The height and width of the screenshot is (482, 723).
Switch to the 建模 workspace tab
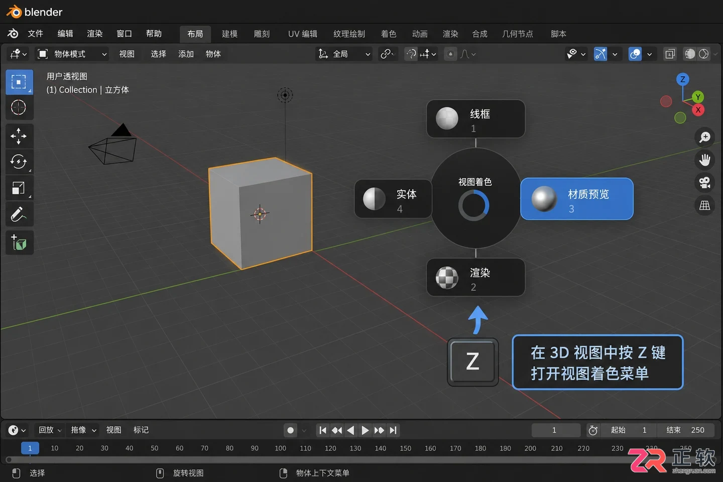[x=229, y=34]
